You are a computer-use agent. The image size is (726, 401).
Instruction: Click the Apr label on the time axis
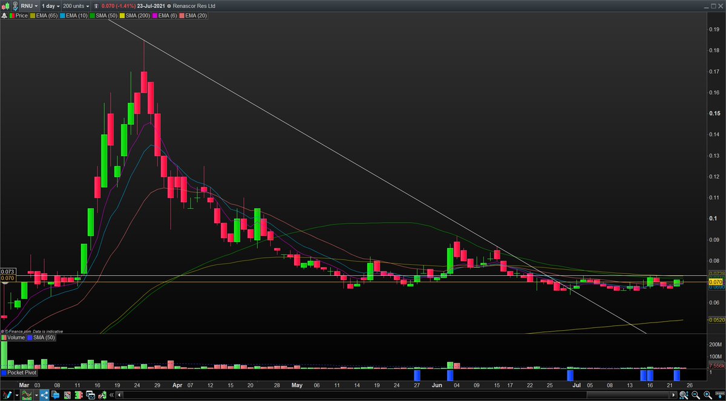coord(178,384)
